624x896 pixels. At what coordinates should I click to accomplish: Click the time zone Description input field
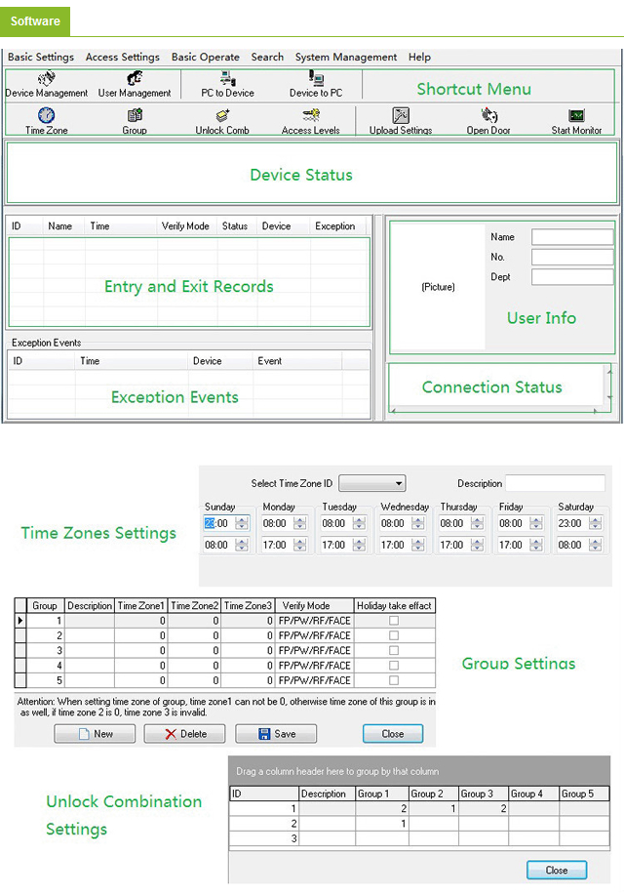(555, 483)
